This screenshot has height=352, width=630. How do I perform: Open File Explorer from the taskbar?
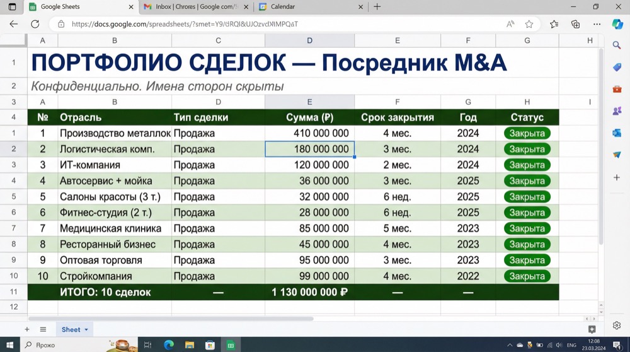190,345
